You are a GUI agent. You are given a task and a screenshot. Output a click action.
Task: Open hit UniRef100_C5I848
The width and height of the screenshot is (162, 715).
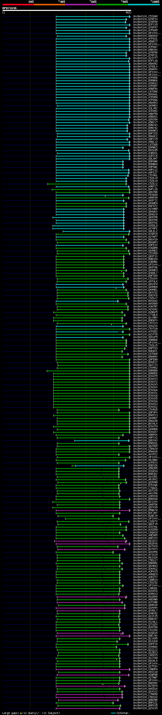(145, 16)
